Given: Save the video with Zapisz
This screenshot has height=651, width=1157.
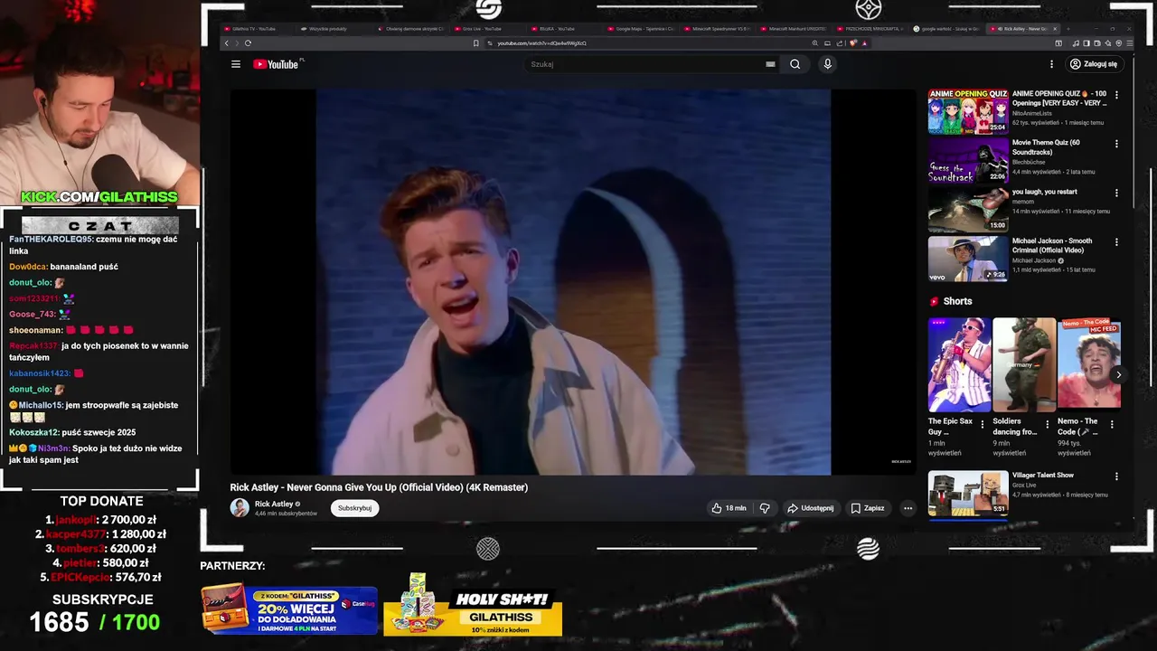Looking at the screenshot, I should 868,508.
